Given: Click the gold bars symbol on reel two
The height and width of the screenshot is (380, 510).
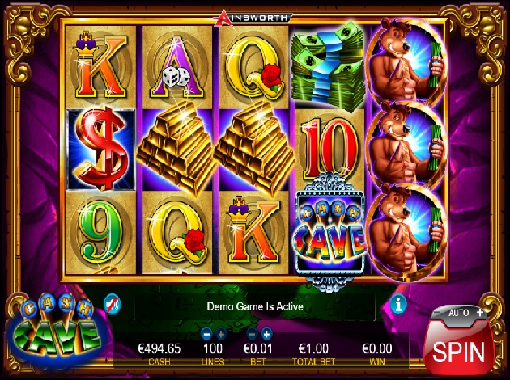Looking at the screenshot, I should coord(177,150).
